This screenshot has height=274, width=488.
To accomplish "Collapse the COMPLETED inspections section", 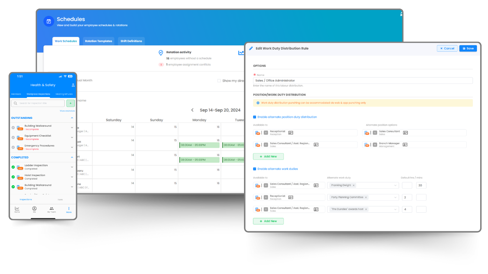I will point(72,157).
